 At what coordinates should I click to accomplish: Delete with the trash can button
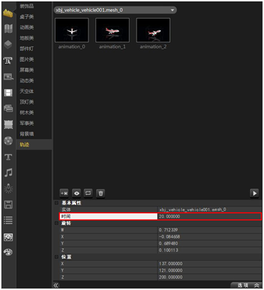(x=100, y=193)
